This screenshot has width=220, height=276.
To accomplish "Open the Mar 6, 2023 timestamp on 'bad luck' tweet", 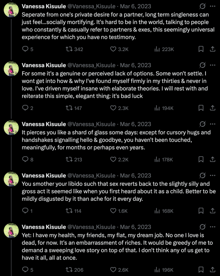I will (135, 65).
